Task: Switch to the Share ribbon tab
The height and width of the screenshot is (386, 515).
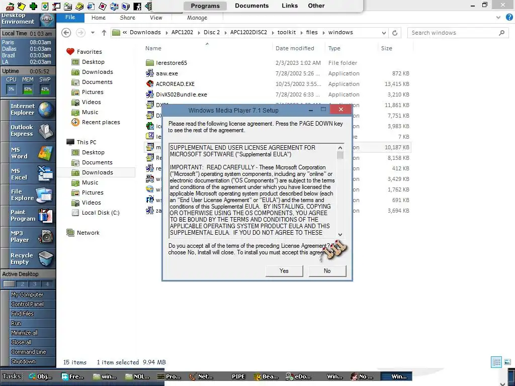Action: pos(127,18)
